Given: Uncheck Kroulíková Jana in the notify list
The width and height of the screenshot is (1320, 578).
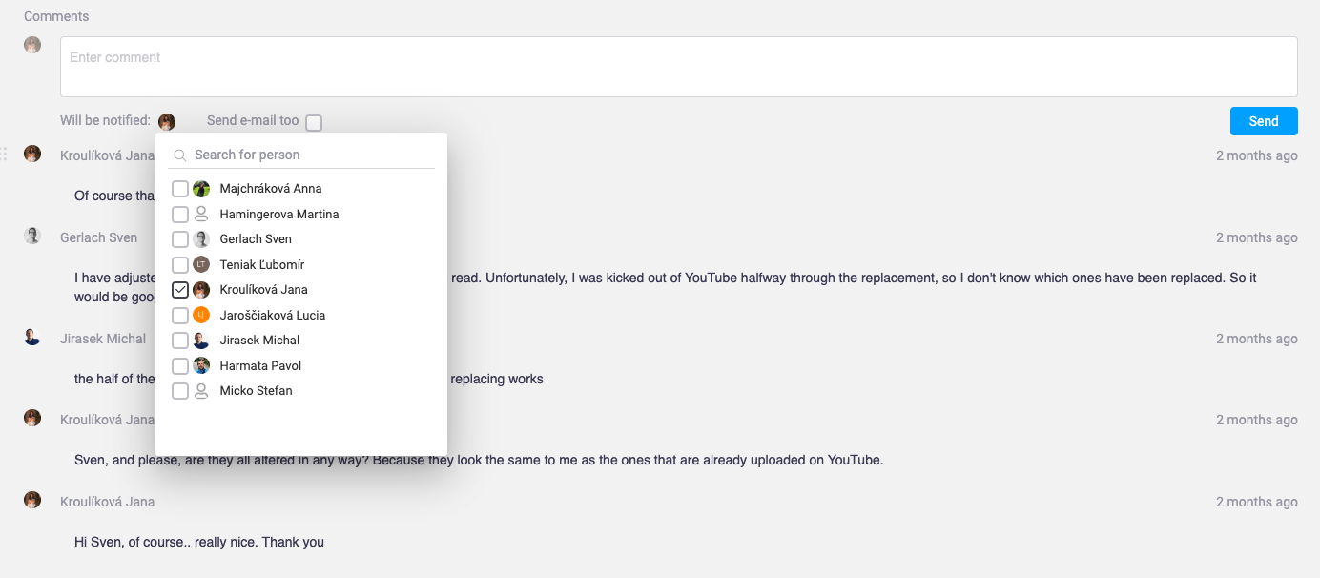Looking at the screenshot, I should click(180, 290).
